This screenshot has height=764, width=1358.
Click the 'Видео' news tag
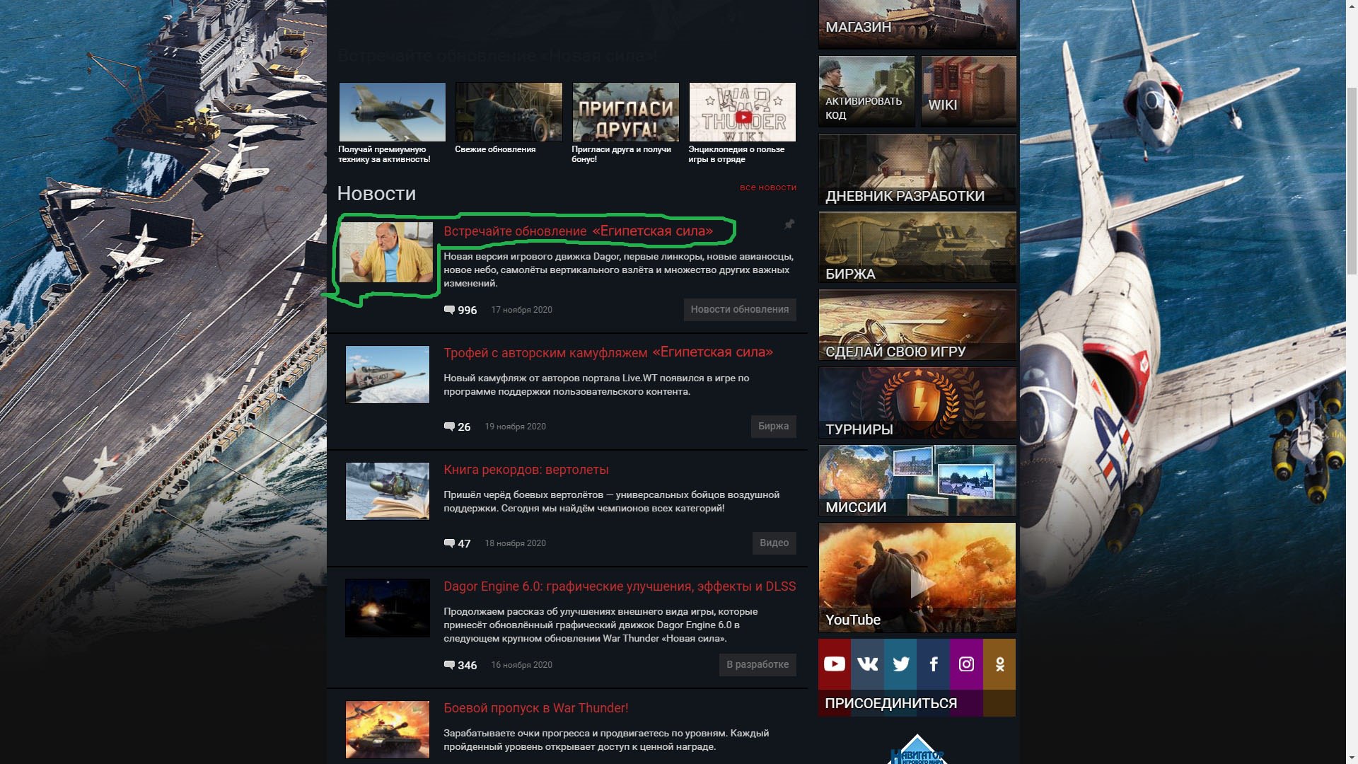[774, 543]
